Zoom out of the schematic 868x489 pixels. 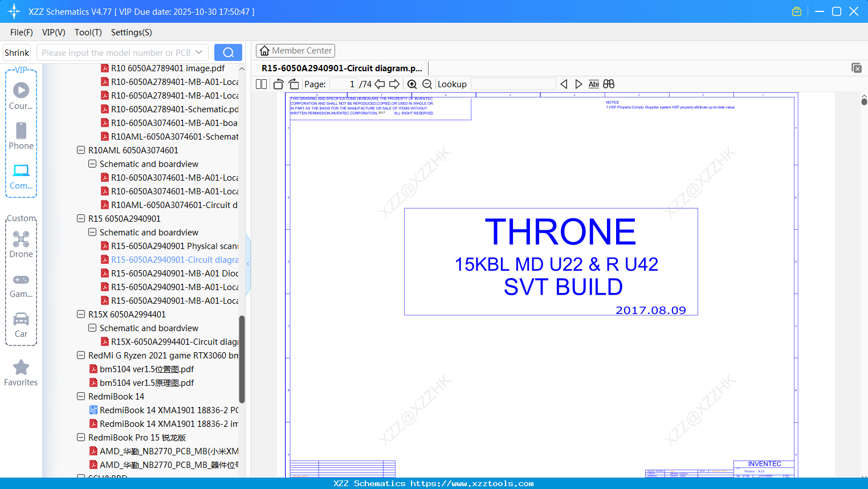pos(427,84)
